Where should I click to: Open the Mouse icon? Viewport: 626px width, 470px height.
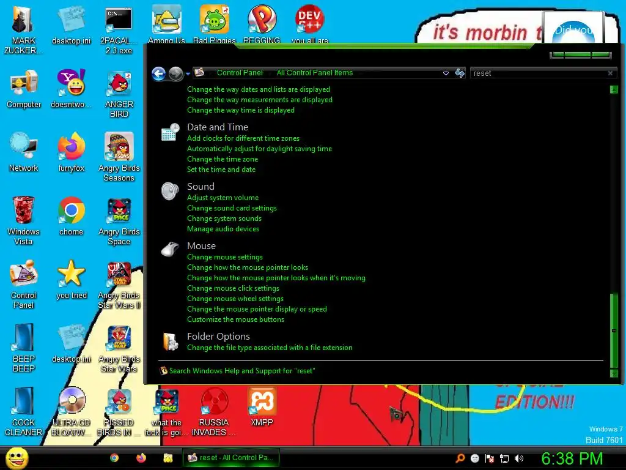click(170, 250)
